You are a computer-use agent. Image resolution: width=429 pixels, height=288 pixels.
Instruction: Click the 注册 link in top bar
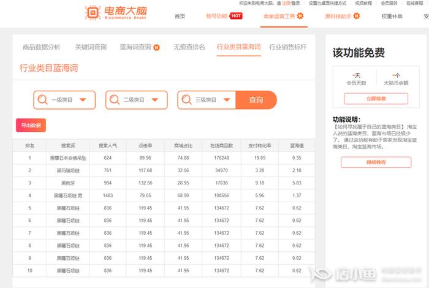click(286, 3)
